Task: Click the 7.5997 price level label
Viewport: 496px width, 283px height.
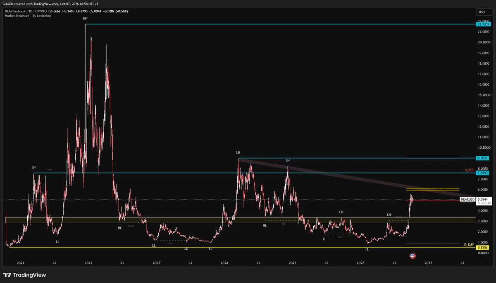Action: (482, 173)
